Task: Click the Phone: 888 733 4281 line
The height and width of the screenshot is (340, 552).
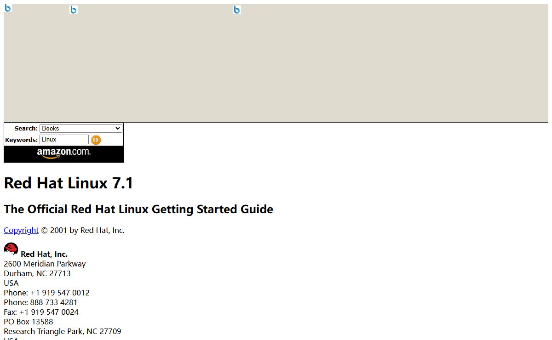Action: point(40,302)
